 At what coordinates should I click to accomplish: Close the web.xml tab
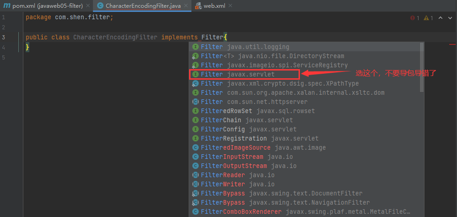pos(230,6)
